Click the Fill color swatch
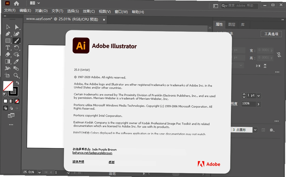The image size is (286, 177). 8,86
